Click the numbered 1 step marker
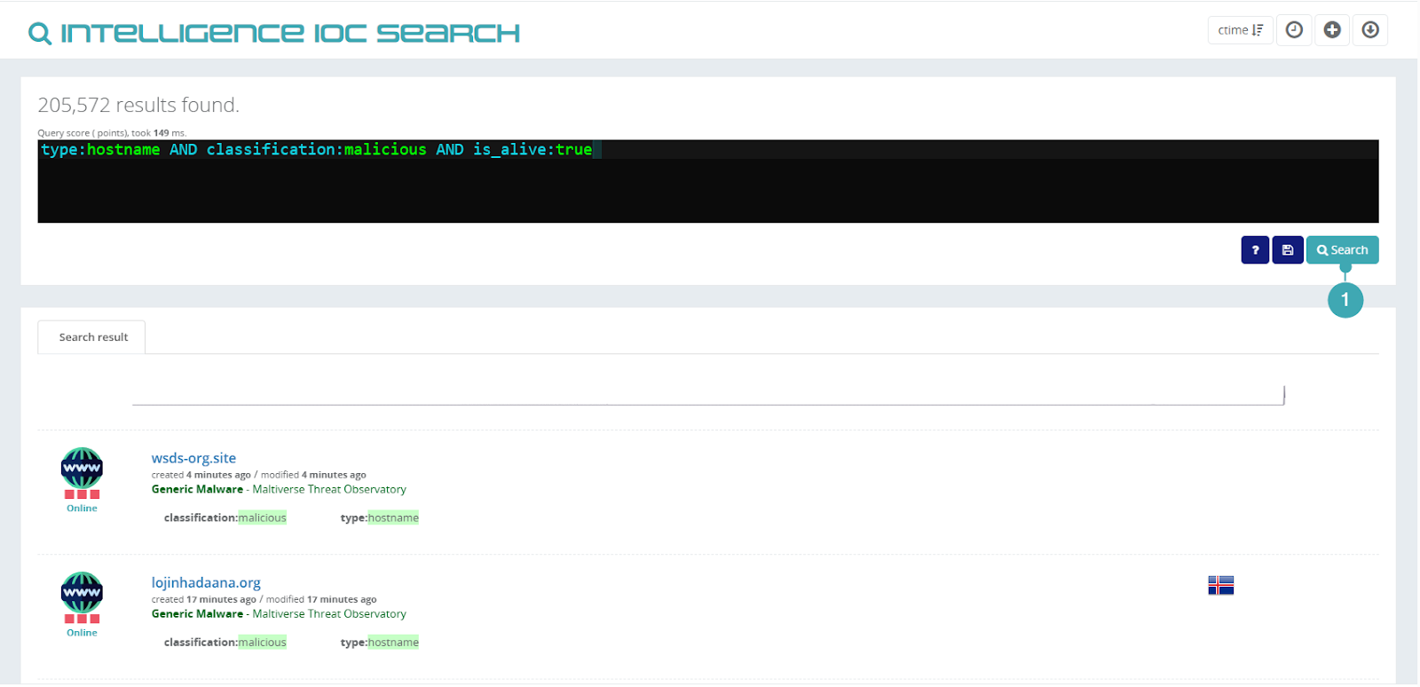This screenshot has height=687, width=1420. pos(1345,300)
